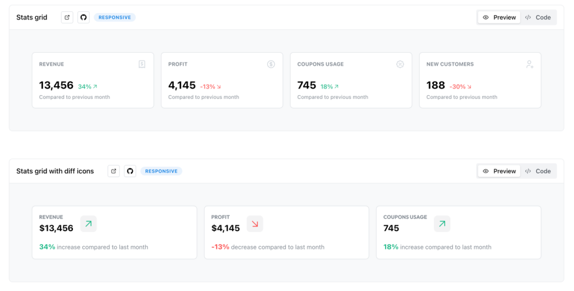Click the receipt icon on Revenue card
The height and width of the screenshot is (291, 574).
click(142, 64)
